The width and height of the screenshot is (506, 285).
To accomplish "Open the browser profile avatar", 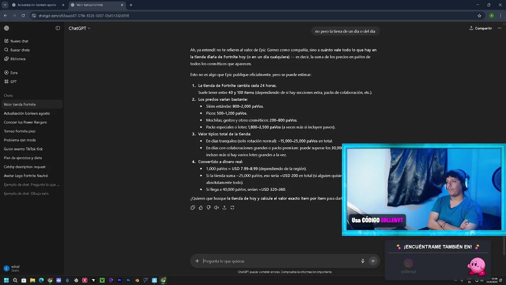I will pyautogui.click(x=492, y=15).
